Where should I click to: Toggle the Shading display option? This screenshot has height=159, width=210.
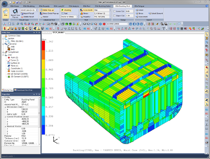pyautogui.click(x=66, y=10)
